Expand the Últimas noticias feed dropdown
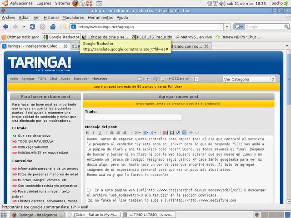Screen dimensions: 291x218 [x=38, y=37]
